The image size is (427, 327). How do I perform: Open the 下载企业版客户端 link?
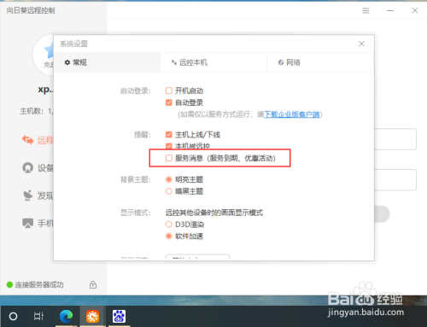click(291, 114)
